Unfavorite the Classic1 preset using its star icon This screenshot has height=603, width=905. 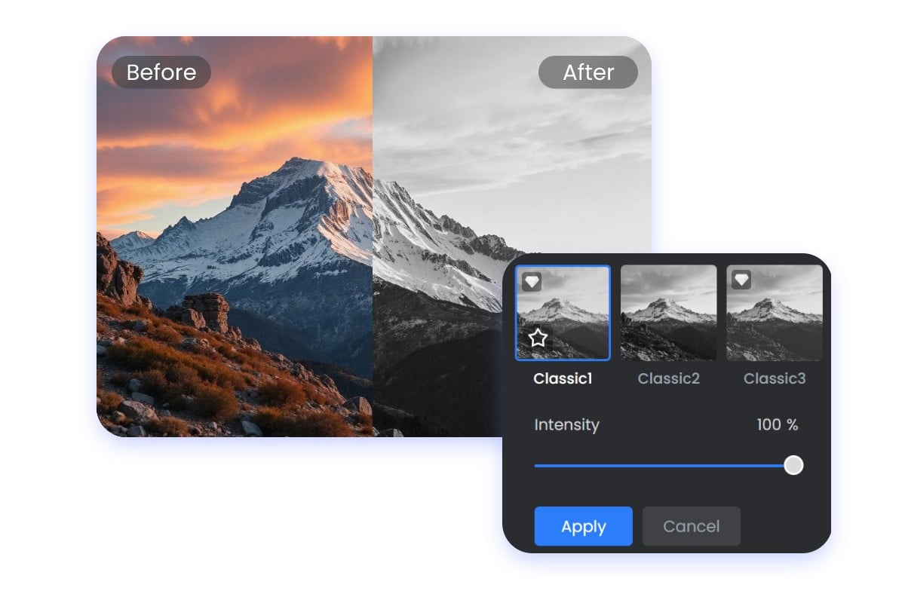(x=537, y=338)
